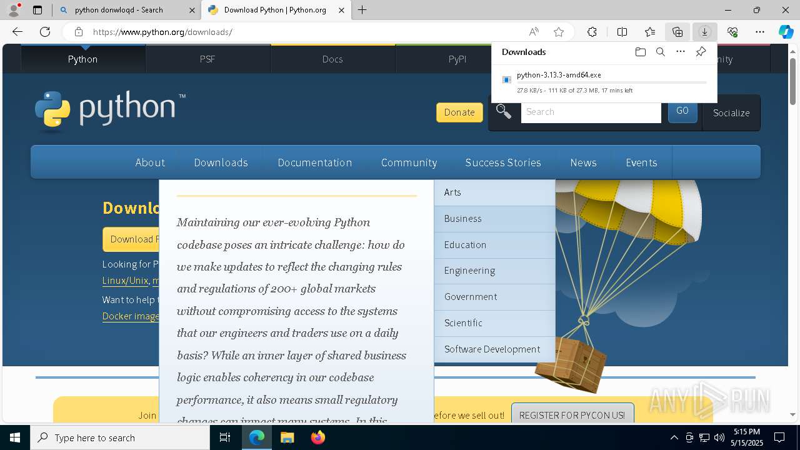View site information lock icon
Image resolution: width=800 pixels, height=450 pixels.
click(78, 32)
